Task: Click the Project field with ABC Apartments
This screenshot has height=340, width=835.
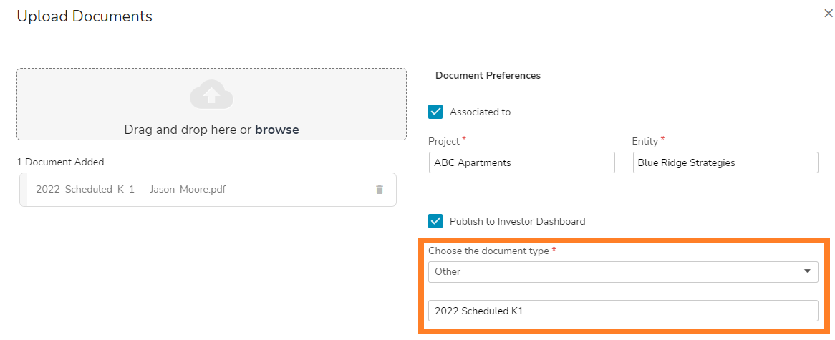Action: [x=521, y=162]
